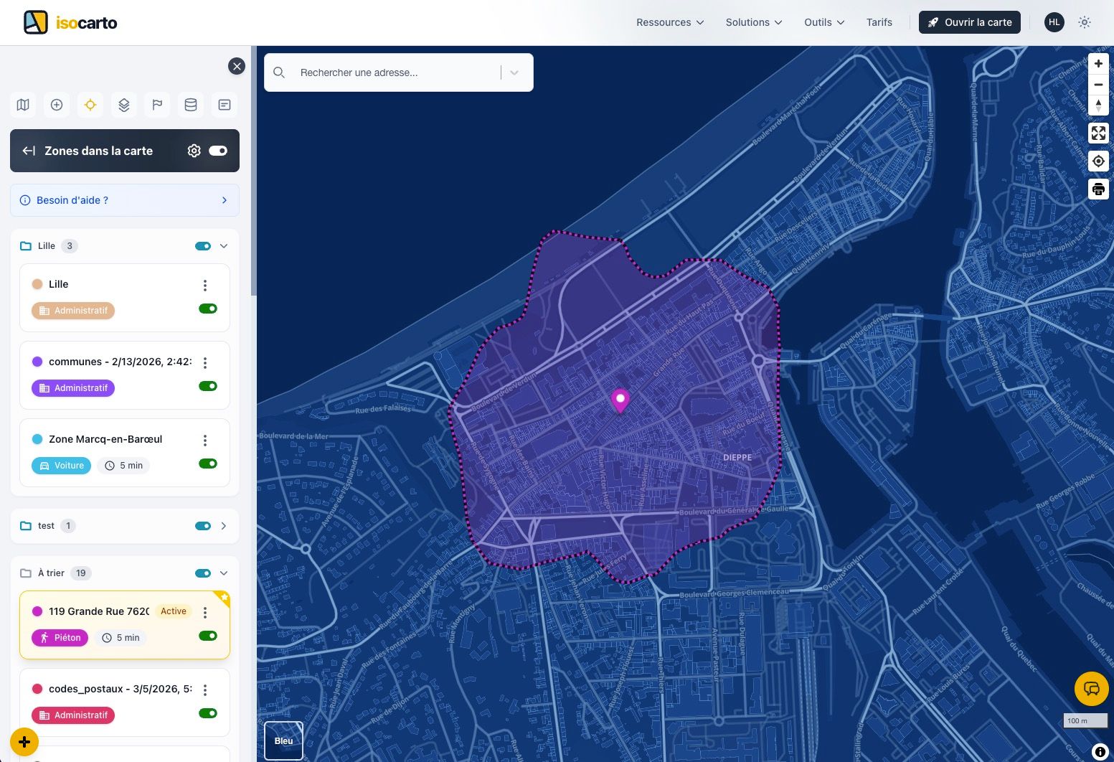Click the layers stack icon in sidebar toolbar

tap(124, 105)
